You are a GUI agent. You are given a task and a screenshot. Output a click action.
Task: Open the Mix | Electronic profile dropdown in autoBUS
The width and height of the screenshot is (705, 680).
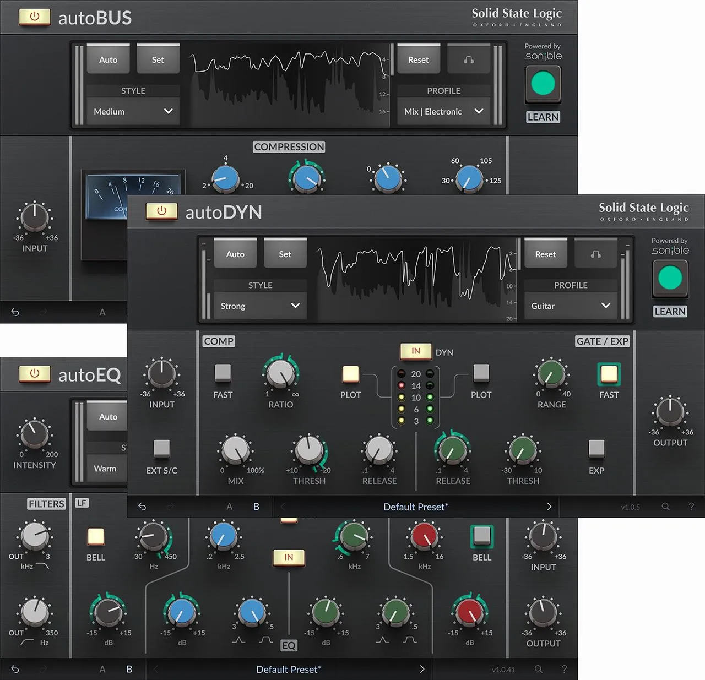[x=443, y=111]
